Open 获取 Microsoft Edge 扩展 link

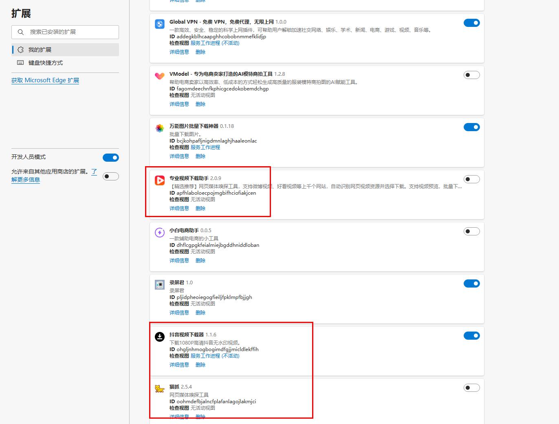pyautogui.click(x=45, y=80)
